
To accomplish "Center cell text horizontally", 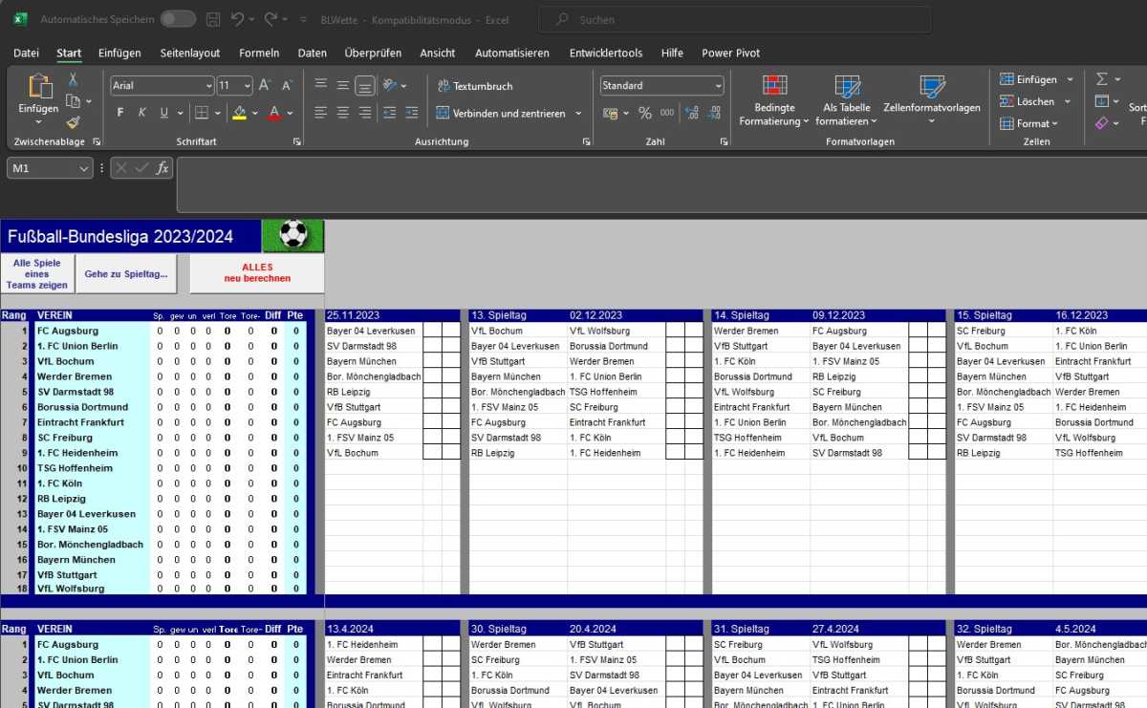I will coord(343,113).
